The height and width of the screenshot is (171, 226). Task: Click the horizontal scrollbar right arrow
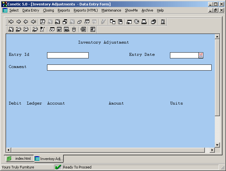212,150
